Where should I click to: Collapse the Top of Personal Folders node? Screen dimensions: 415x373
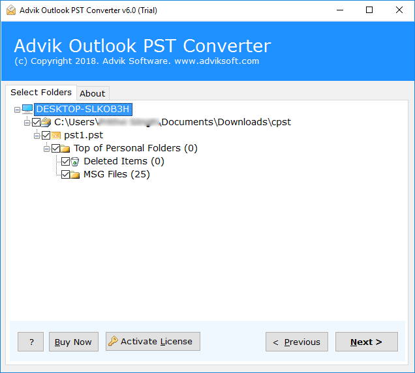46,149
